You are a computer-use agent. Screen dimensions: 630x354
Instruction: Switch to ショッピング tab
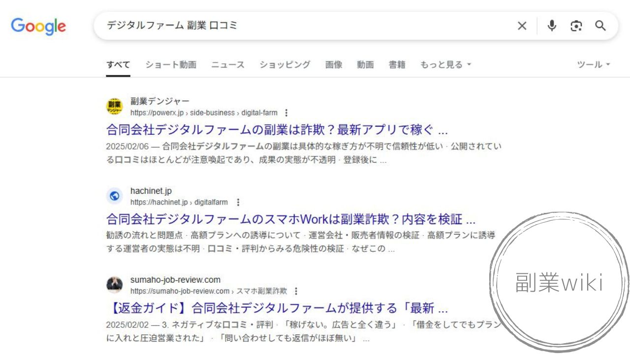(285, 64)
